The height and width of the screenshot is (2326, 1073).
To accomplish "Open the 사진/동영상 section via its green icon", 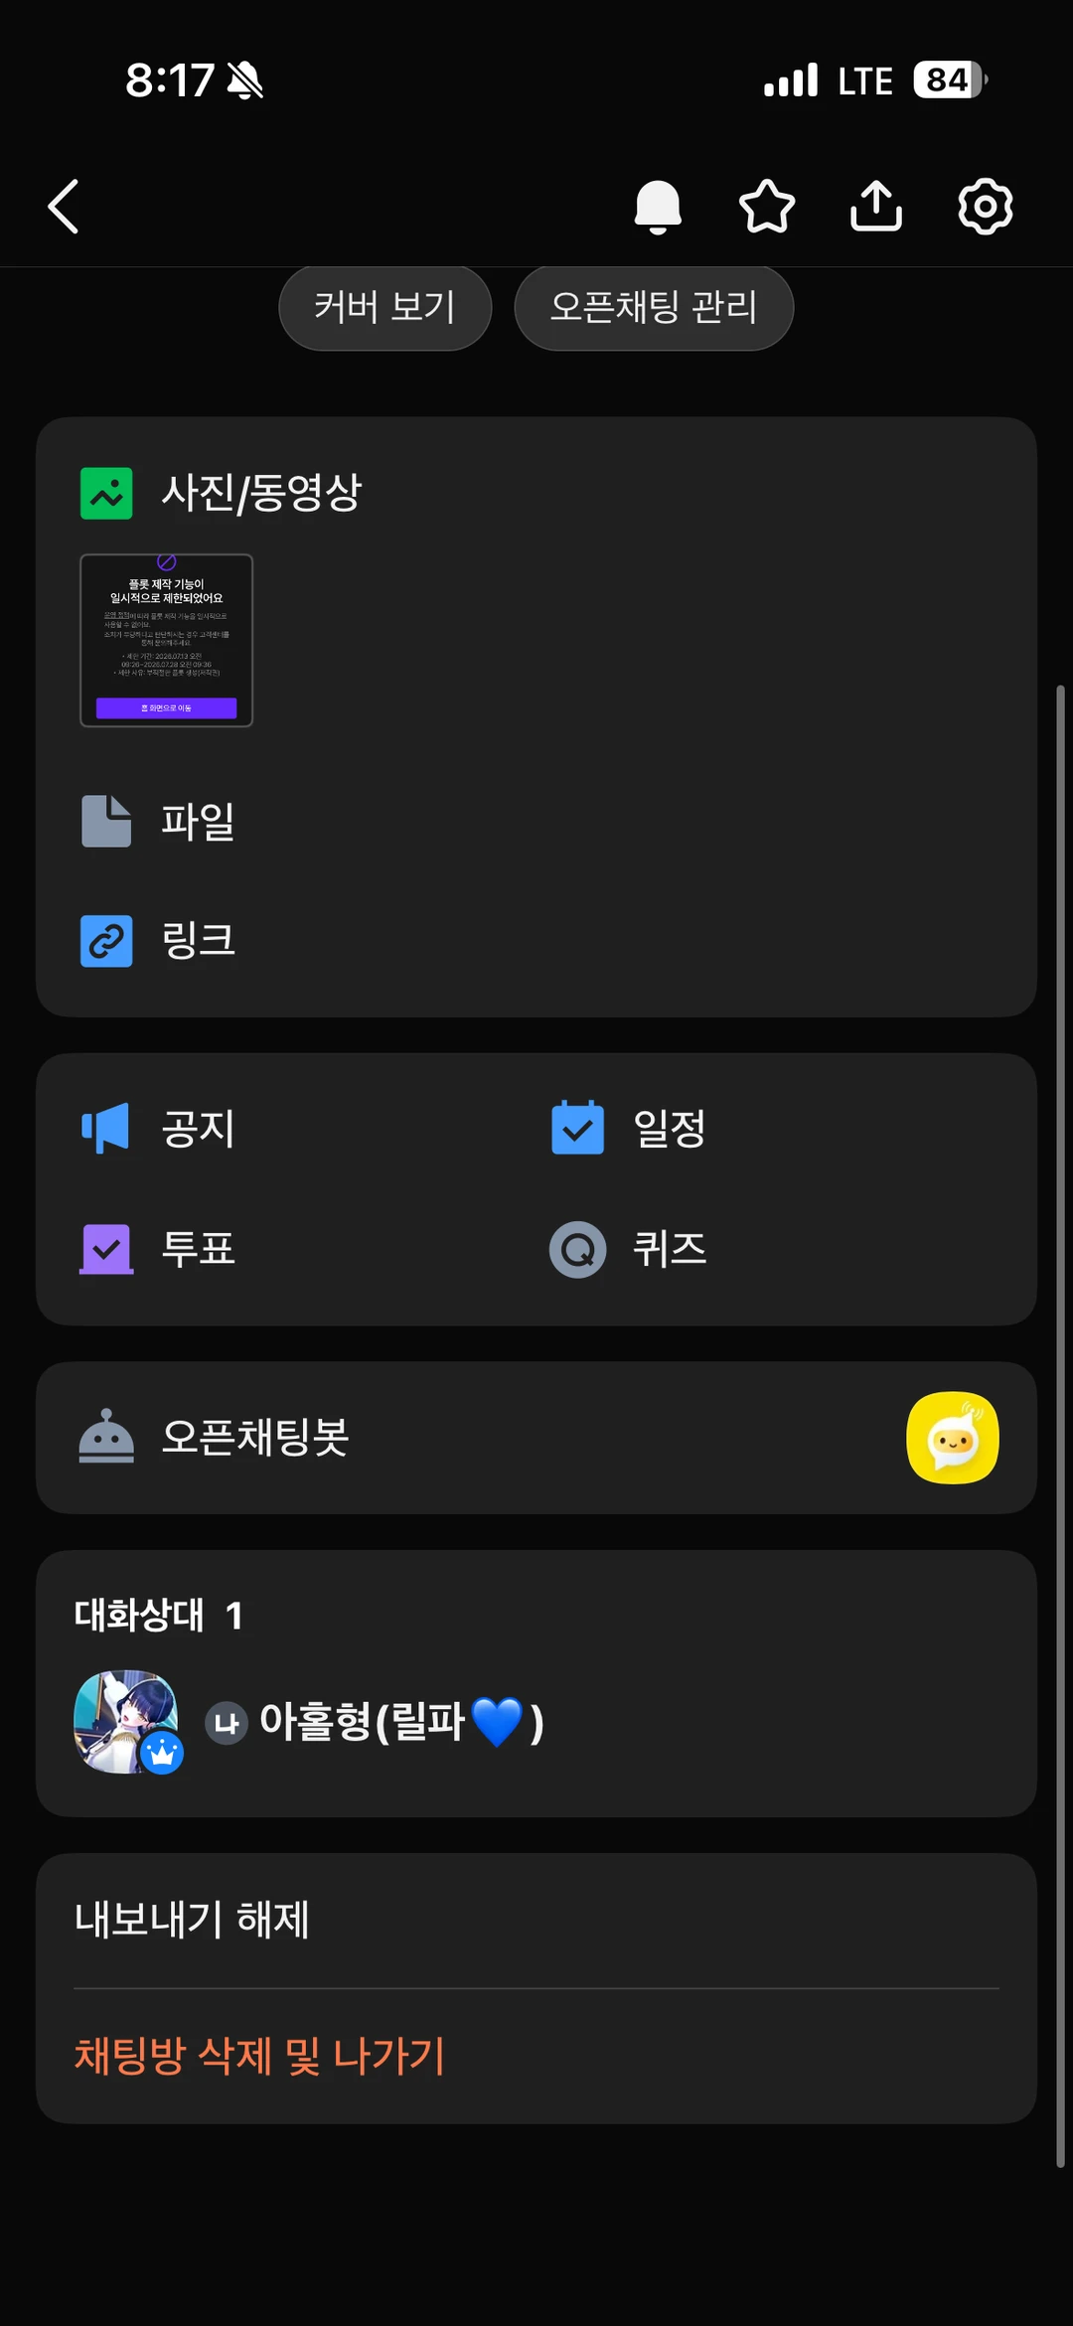I will 106,494.
